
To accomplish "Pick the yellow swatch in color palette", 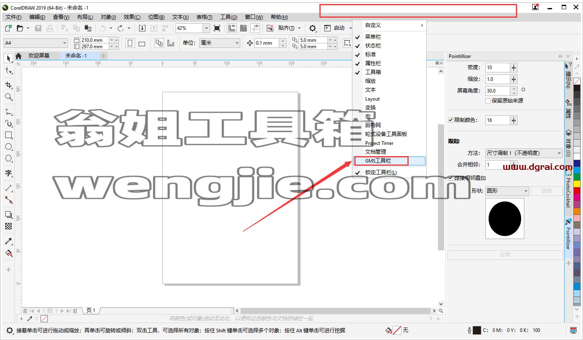I will (x=577, y=183).
